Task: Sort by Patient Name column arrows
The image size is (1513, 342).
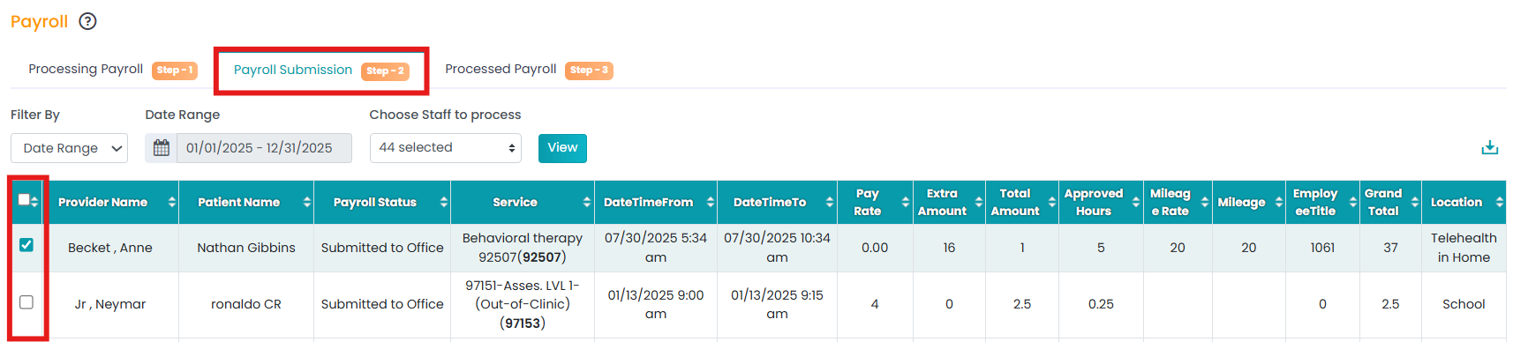Action: pyautogui.click(x=306, y=203)
